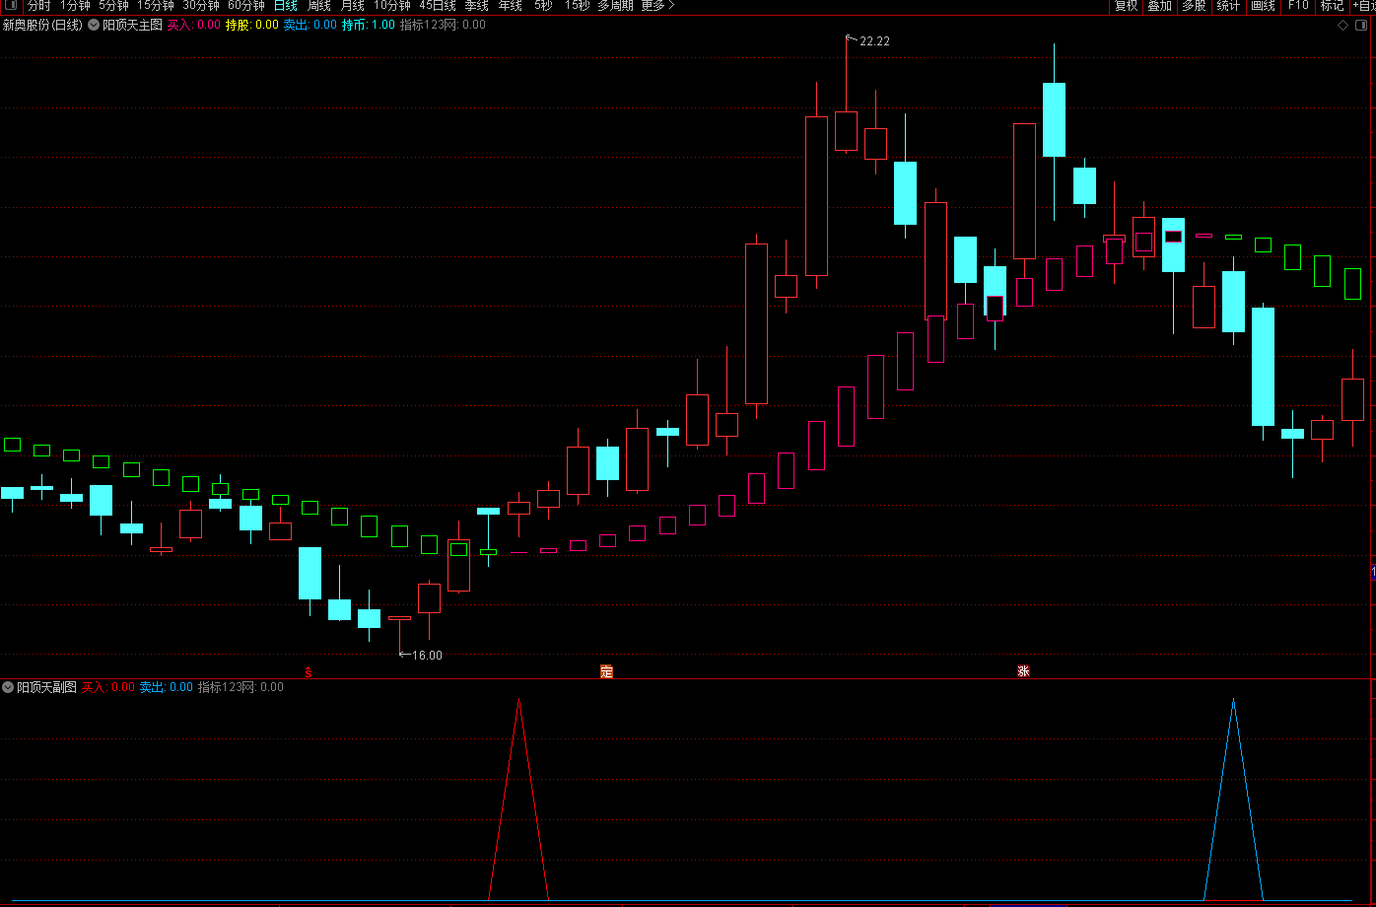Click the orange '定' event marker on timeline
Image resolution: width=1376 pixels, height=907 pixels.
click(606, 672)
